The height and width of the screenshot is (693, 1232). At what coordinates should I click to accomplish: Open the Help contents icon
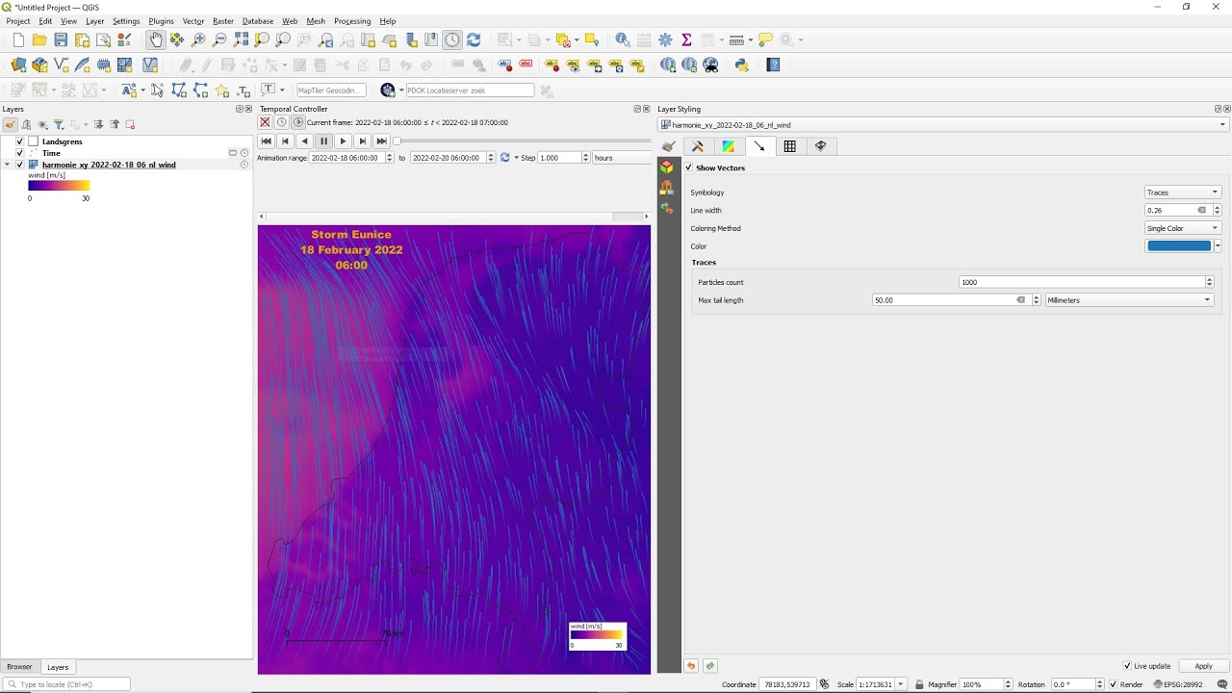[x=773, y=64]
